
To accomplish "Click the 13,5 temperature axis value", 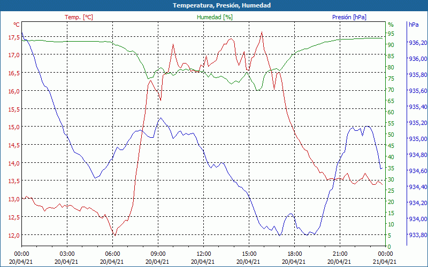I will (x=14, y=182).
